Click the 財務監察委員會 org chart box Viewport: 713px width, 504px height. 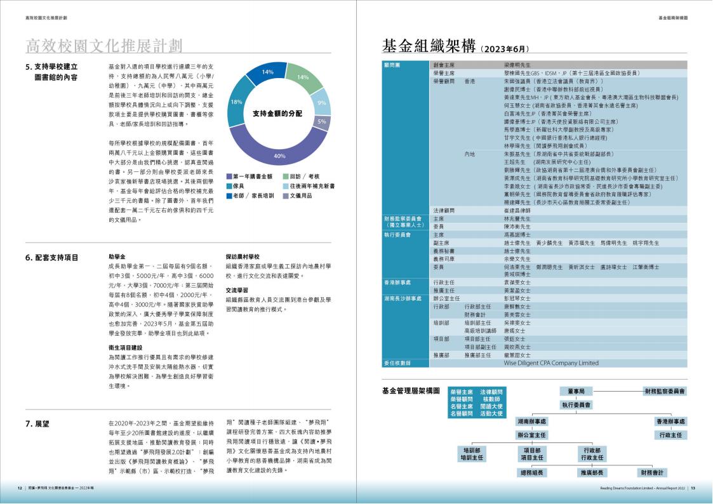point(665,392)
